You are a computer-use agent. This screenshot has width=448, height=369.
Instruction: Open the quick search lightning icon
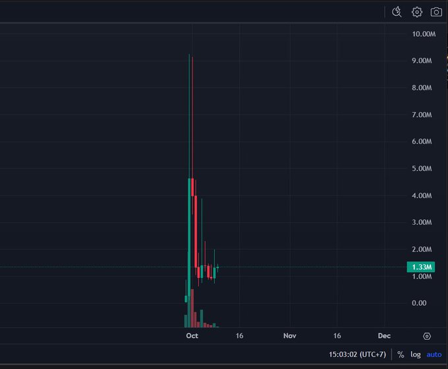pos(397,12)
